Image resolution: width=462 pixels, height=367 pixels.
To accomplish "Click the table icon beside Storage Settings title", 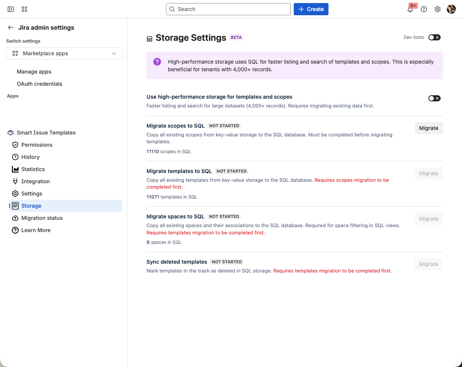I will [150, 38].
